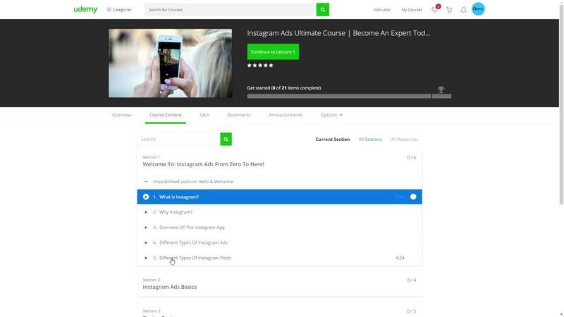Focus the Search for Courses field

pos(231,10)
